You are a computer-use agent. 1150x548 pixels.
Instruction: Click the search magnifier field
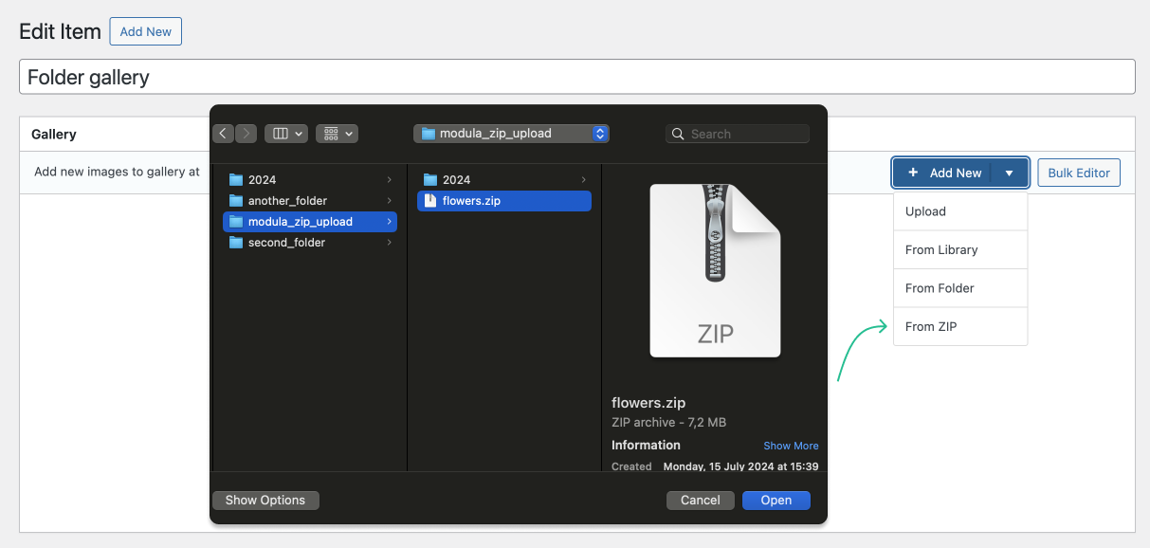pos(738,134)
